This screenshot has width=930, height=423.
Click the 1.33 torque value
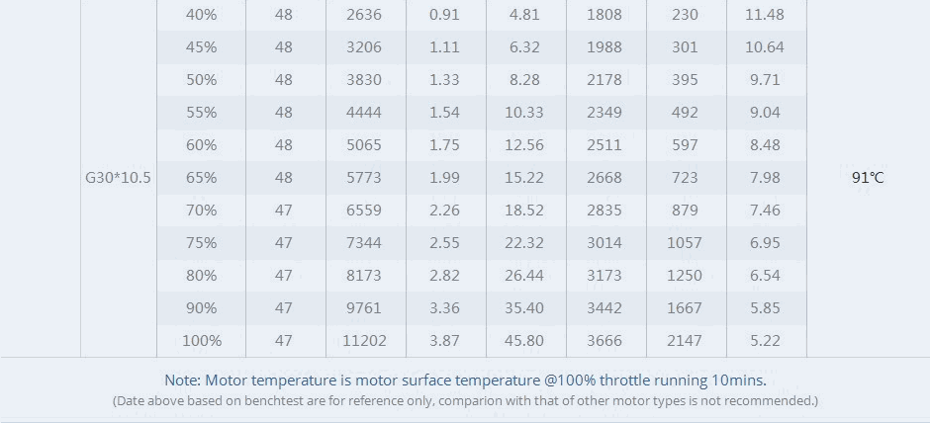tap(444, 80)
